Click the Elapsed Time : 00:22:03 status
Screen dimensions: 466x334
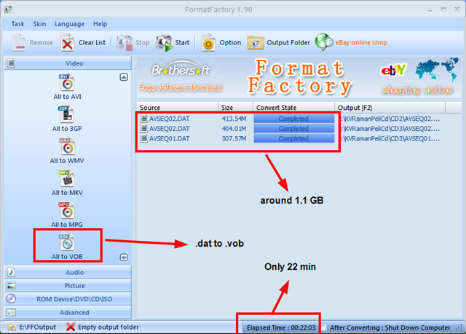[x=281, y=327]
